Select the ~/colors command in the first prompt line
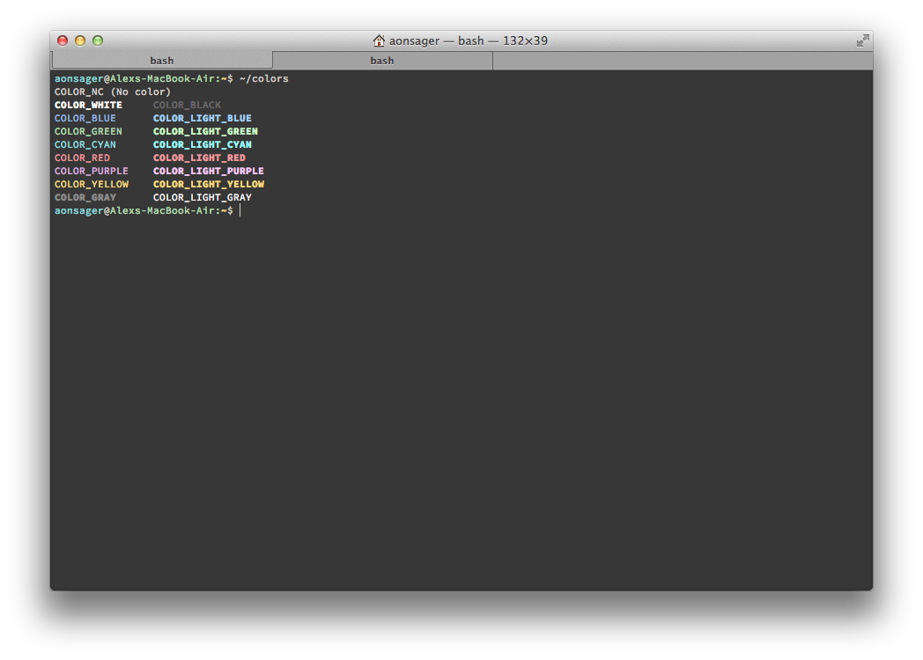Image resolution: width=923 pixels, height=660 pixels. point(267,78)
